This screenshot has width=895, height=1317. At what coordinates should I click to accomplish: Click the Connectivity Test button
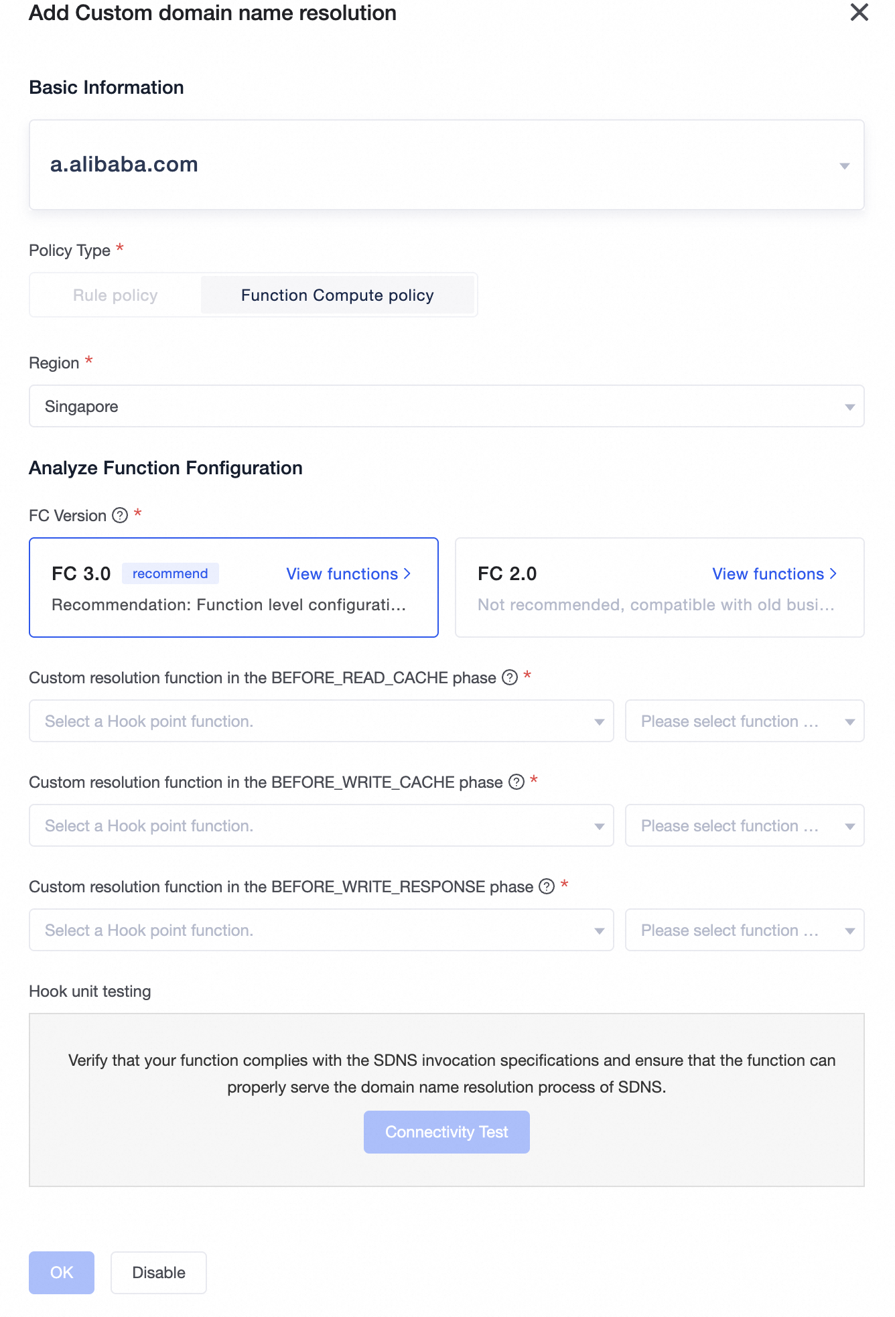click(x=446, y=1132)
